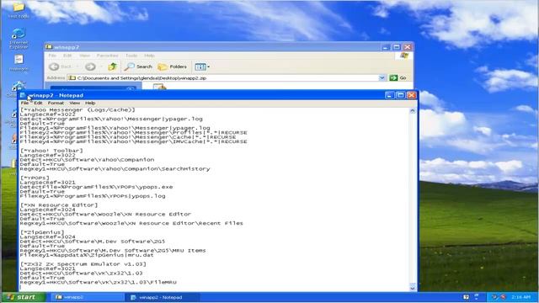Click the Windows flag logo in Explorer

point(404,56)
